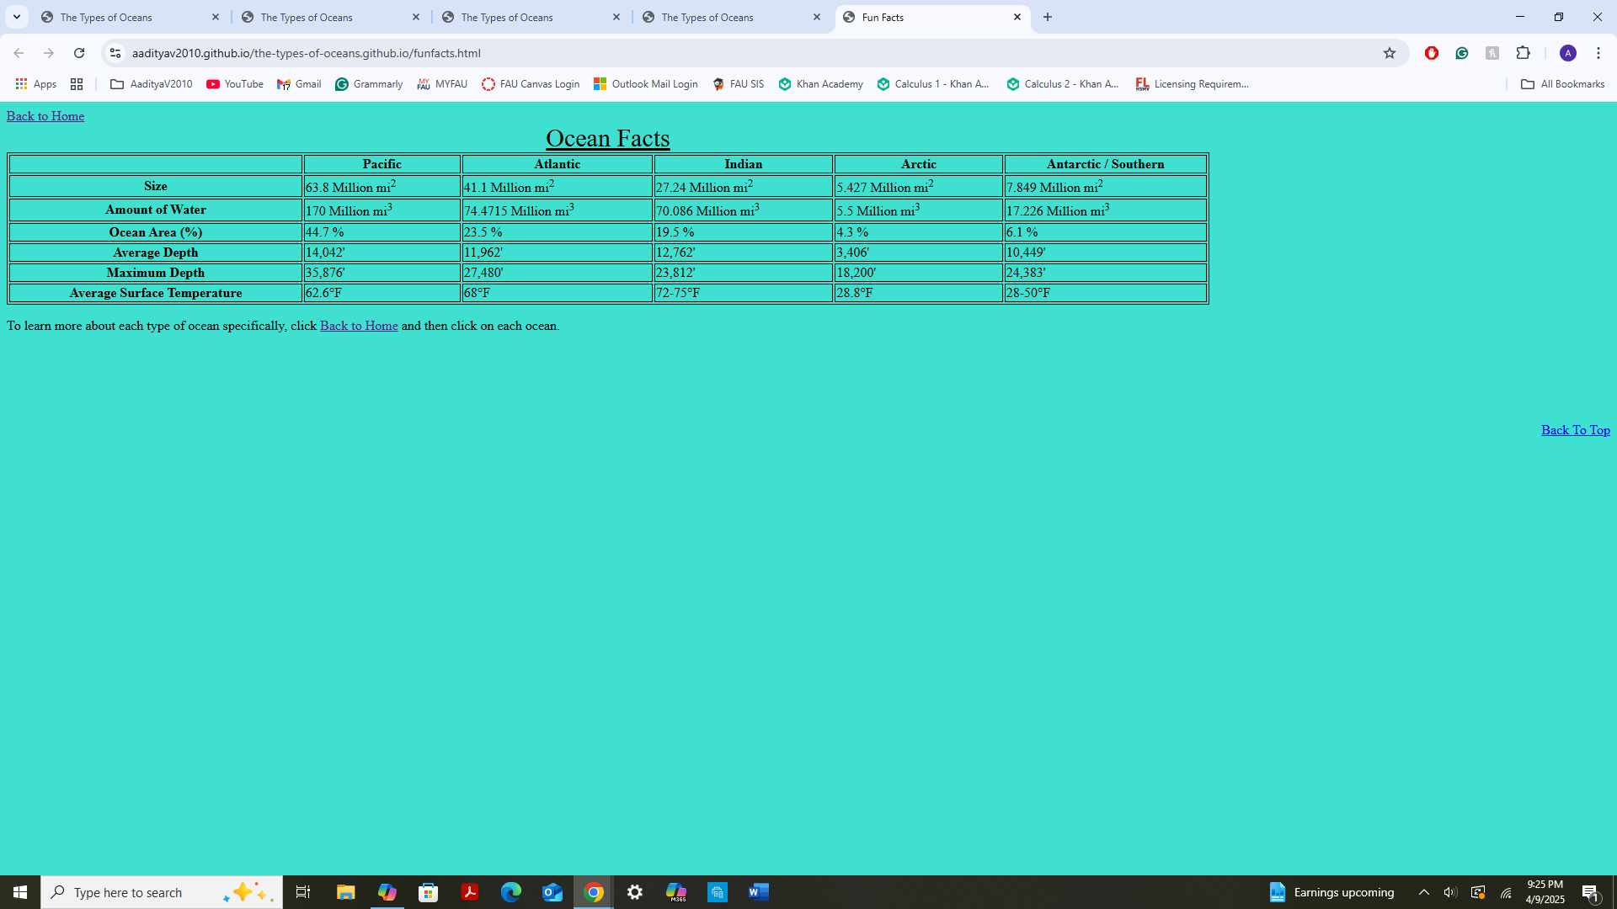Click the Reload page icon
Image resolution: width=1617 pixels, height=909 pixels.
[79, 53]
